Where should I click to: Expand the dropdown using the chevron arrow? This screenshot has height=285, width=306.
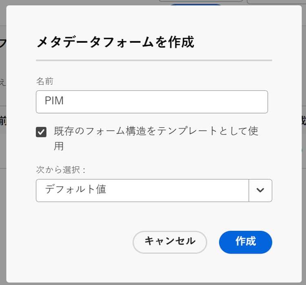click(x=260, y=190)
